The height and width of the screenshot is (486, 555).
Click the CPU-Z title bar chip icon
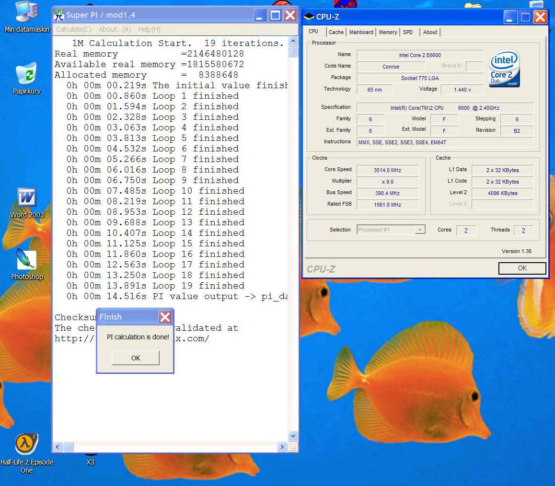tap(309, 17)
